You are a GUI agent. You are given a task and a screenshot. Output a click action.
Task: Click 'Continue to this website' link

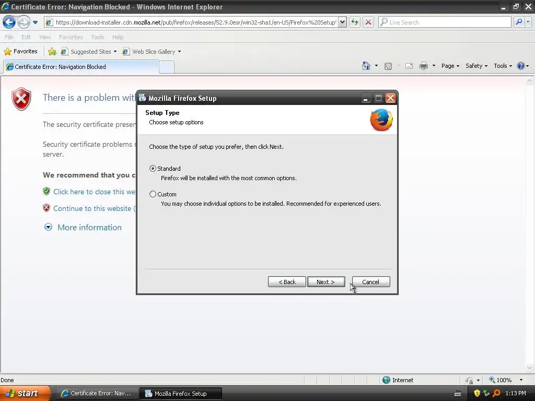click(x=94, y=208)
